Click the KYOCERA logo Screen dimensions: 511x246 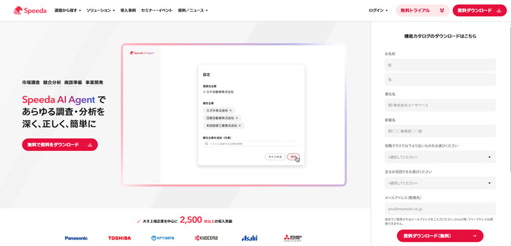tap(206, 238)
